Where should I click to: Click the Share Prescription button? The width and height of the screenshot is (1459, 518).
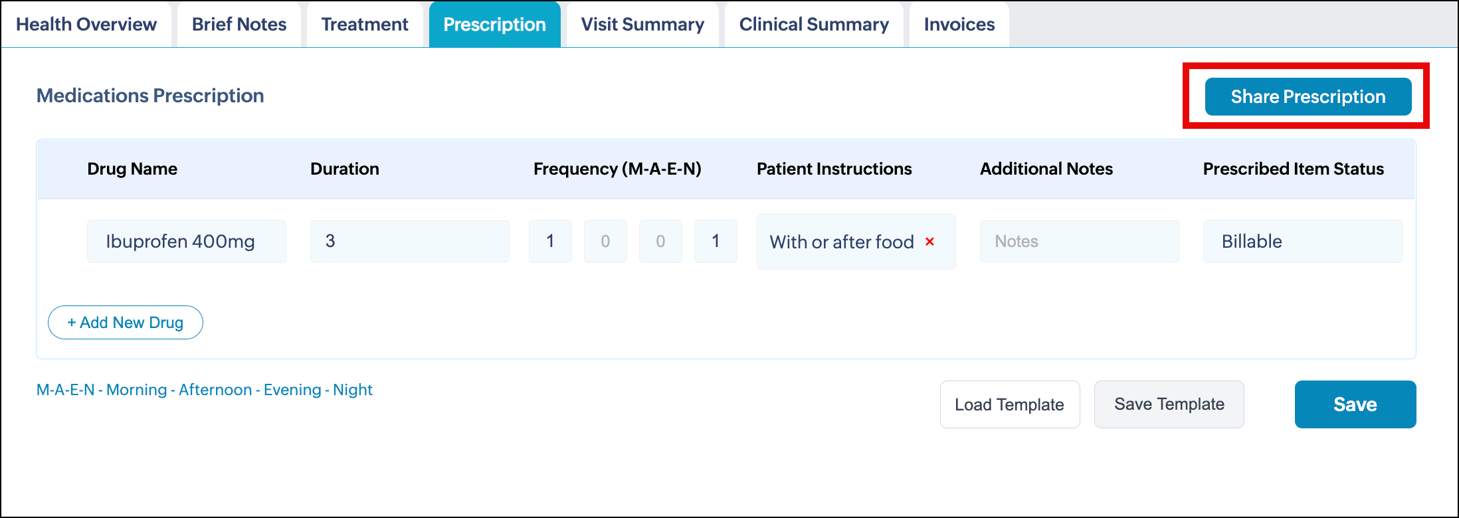click(1308, 97)
